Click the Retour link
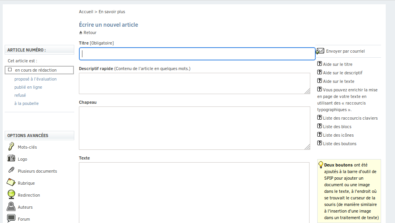This screenshot has height=223, width=395. pyautogui.click(x=90, y=33)
